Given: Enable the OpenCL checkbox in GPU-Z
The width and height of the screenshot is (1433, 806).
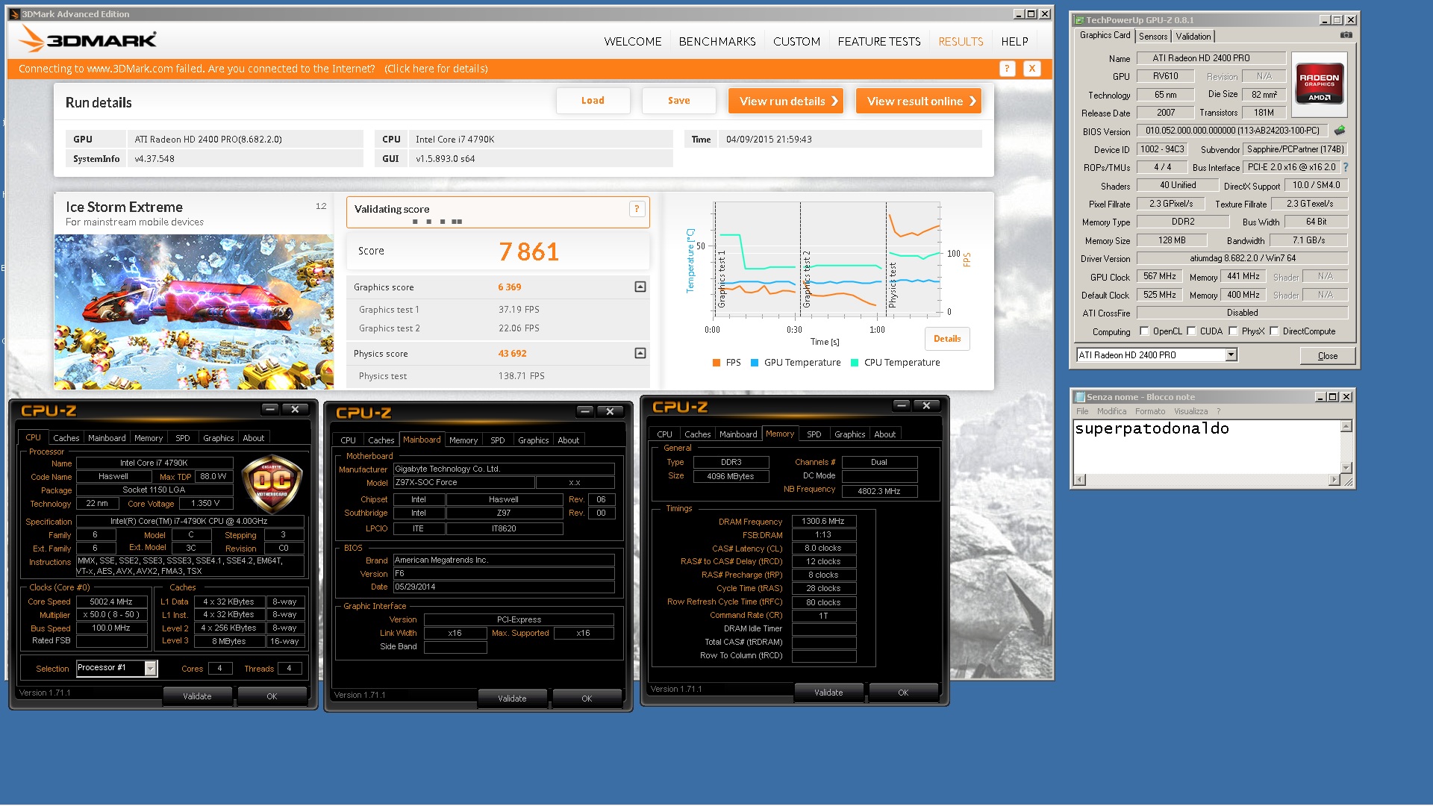Looking at the screenshot, I should point(1144,331).
